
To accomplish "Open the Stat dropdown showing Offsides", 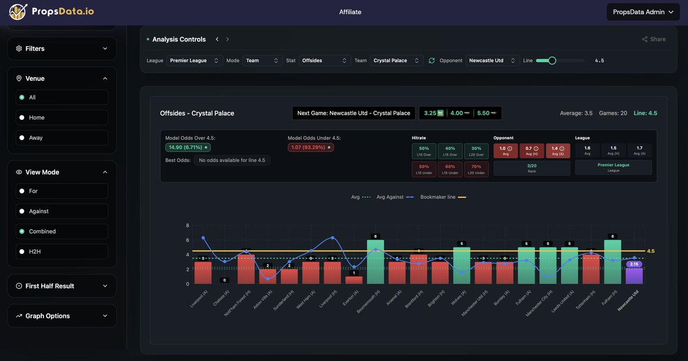I will (x=324, y=61).
